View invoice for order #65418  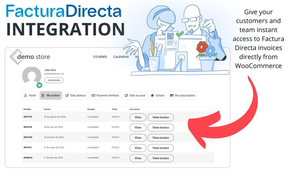[x=161, y=128]
